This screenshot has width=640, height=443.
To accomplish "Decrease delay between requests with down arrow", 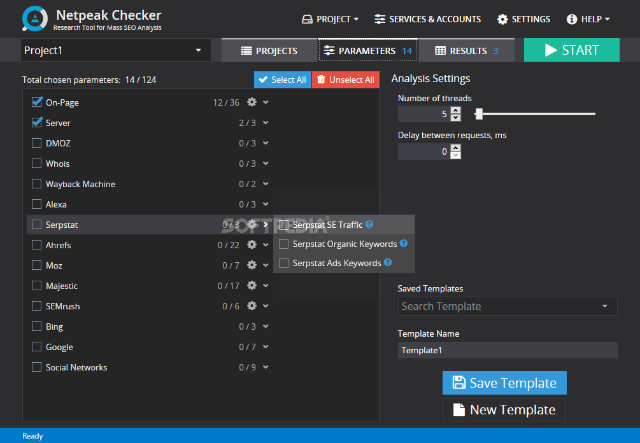I will click(x=456, y=155).
